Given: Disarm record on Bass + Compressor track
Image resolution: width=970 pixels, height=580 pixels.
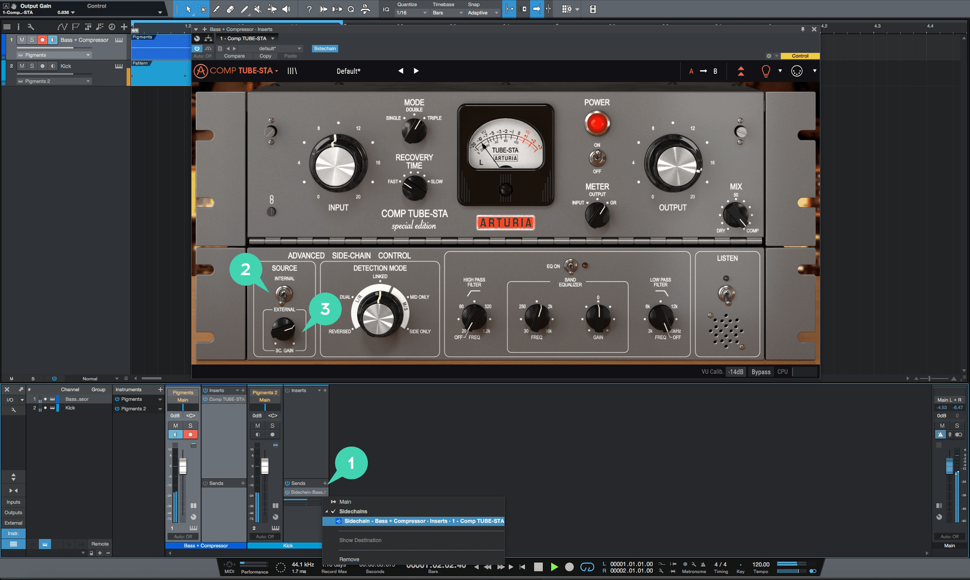Looking at the screenshot, I should point(42,40).
